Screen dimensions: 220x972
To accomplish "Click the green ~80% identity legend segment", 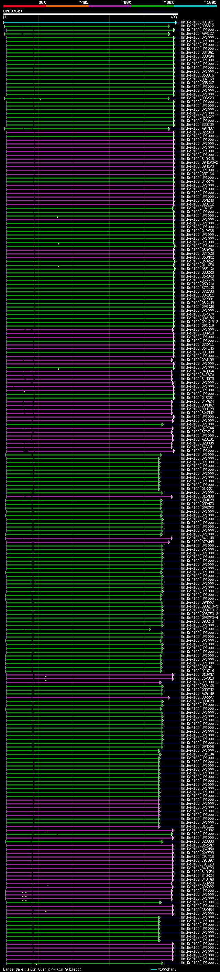I will point(153,6).
